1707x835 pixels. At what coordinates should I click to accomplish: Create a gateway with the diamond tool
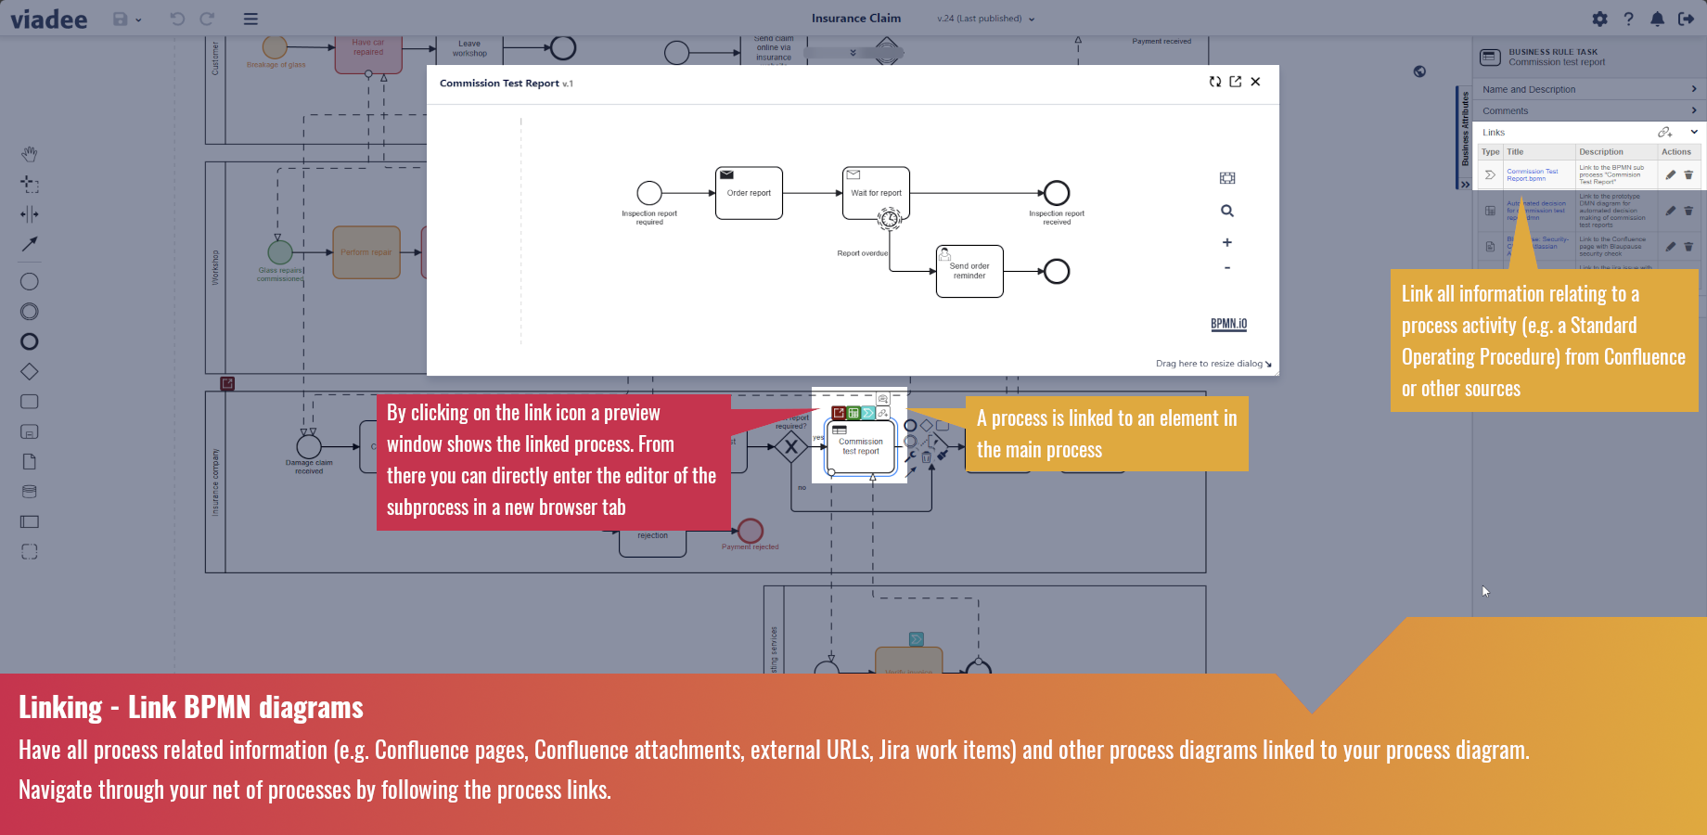(29, 371)
